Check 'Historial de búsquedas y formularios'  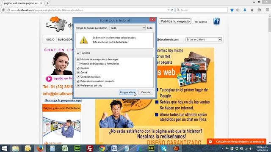pos(78,64)
